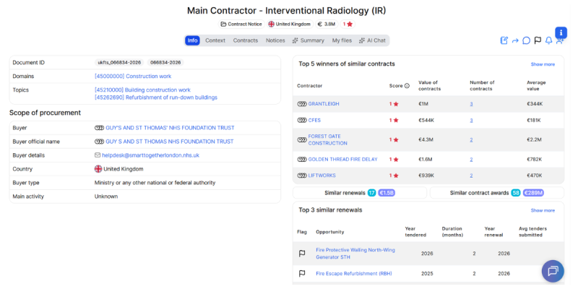Switch to My files tab
578x289 pixels.
click(342, 40)
